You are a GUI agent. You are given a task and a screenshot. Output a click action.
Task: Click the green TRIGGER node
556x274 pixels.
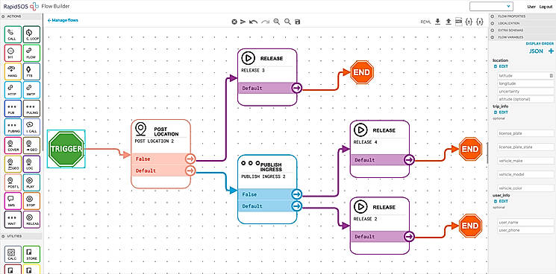tap(66, 149)
